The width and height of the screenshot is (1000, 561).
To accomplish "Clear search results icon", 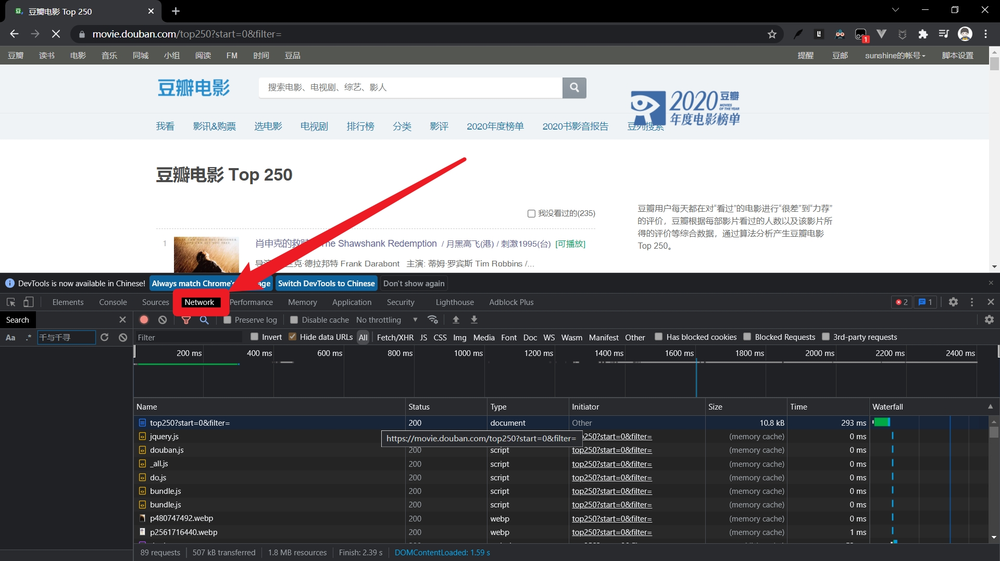I will pyautogui.click(x=123, y=337).
